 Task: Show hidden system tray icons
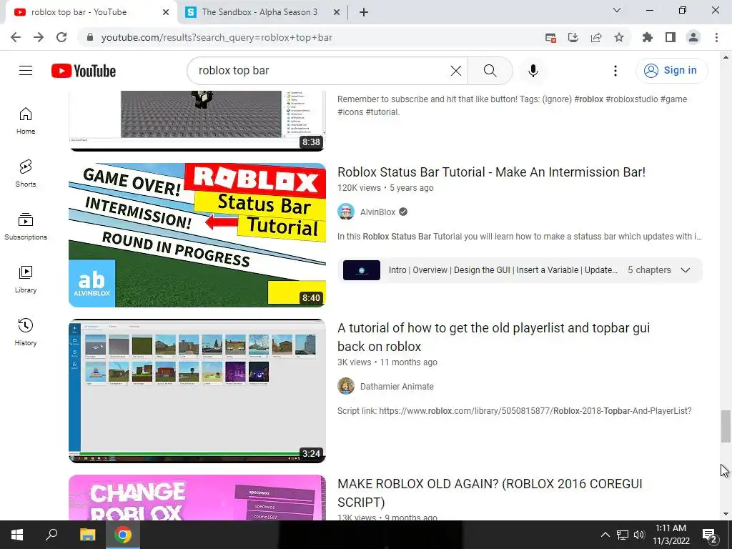click(x=605, y=535)
